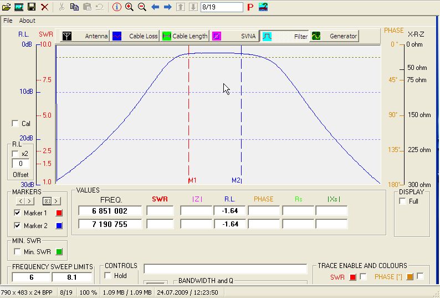Click the zoom out magnifier icon

[x=142, y=7]
